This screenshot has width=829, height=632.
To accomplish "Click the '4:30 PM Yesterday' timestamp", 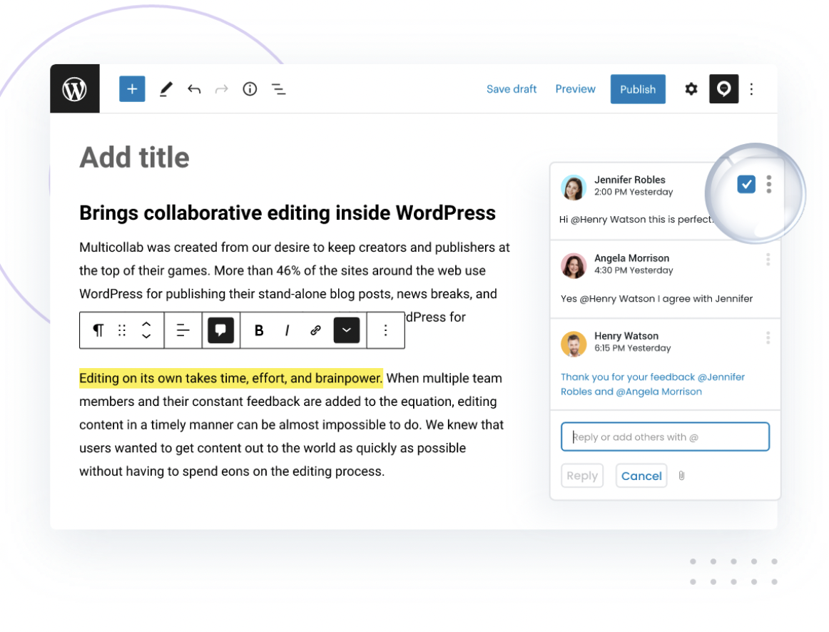I will 634,270.
